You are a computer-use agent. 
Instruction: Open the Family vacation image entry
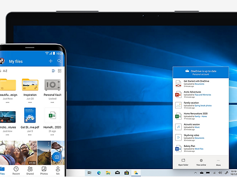[x=201, y=105]
